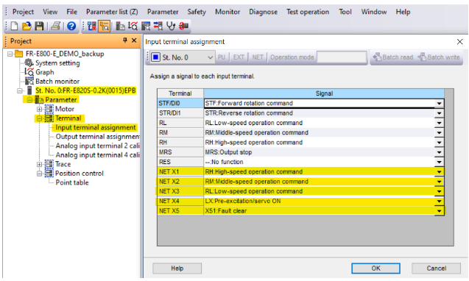Screen dimensions: 469x281
Task: Close the Input terminal assignment dialog
Action: (x=459, y=41)
